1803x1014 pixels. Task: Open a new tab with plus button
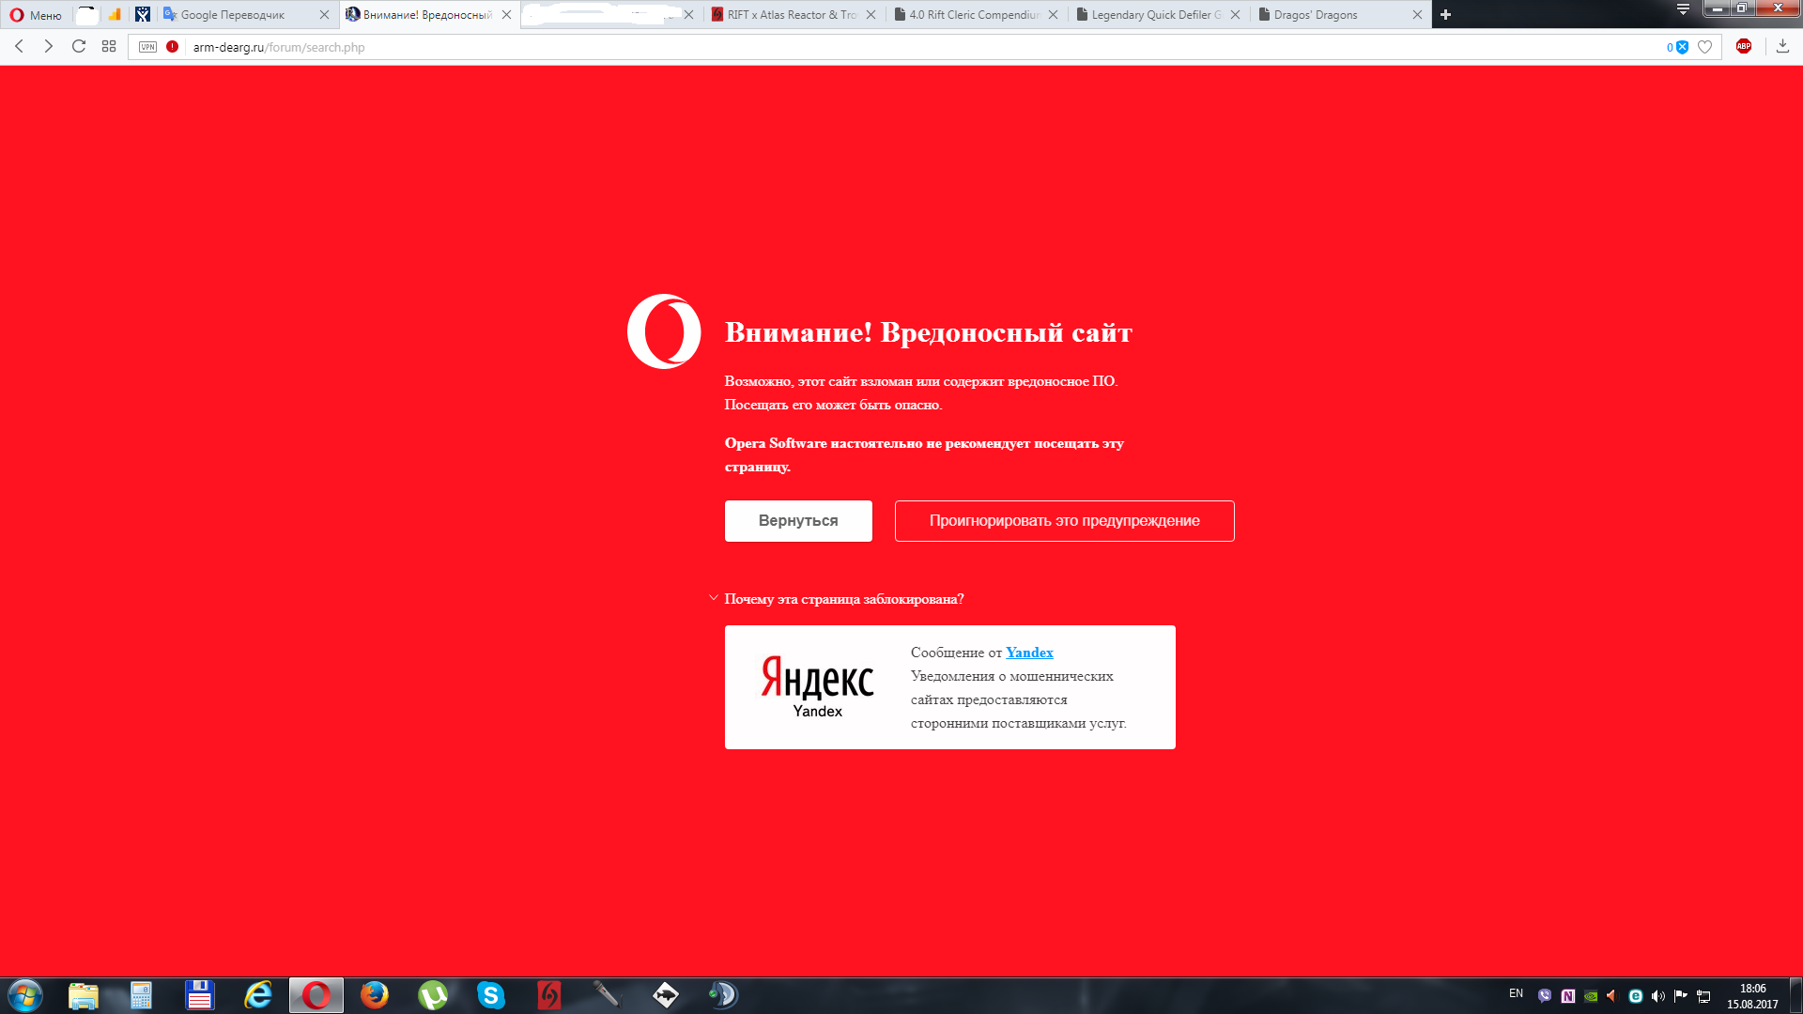[1446, 15]
